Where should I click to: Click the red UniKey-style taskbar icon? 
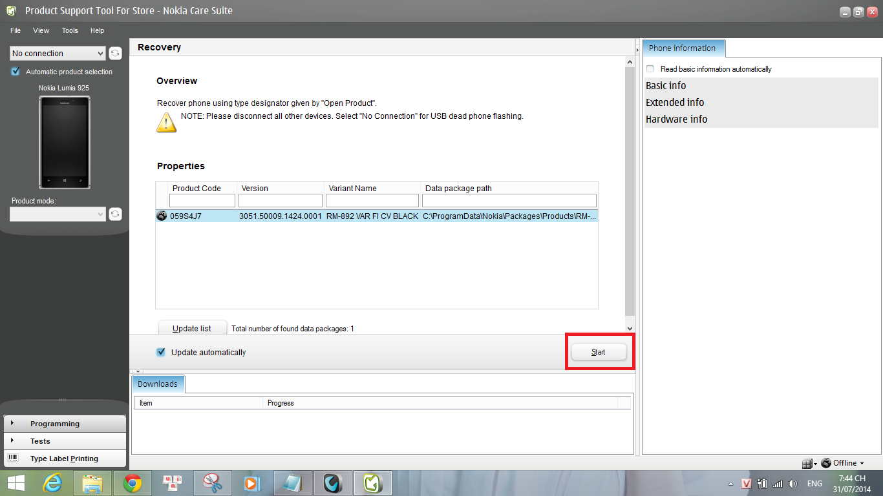click(x=173, y=483)
